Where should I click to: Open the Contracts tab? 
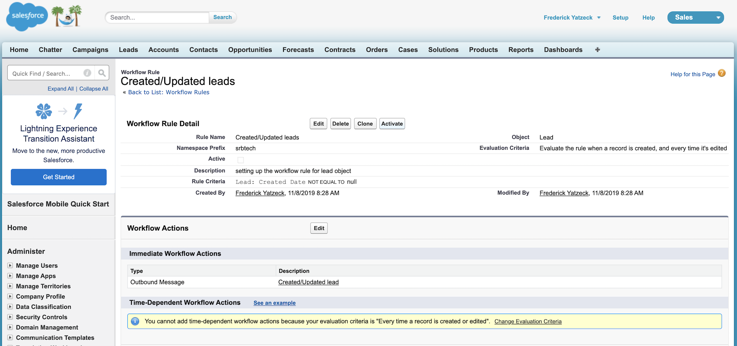pos(340,50)
